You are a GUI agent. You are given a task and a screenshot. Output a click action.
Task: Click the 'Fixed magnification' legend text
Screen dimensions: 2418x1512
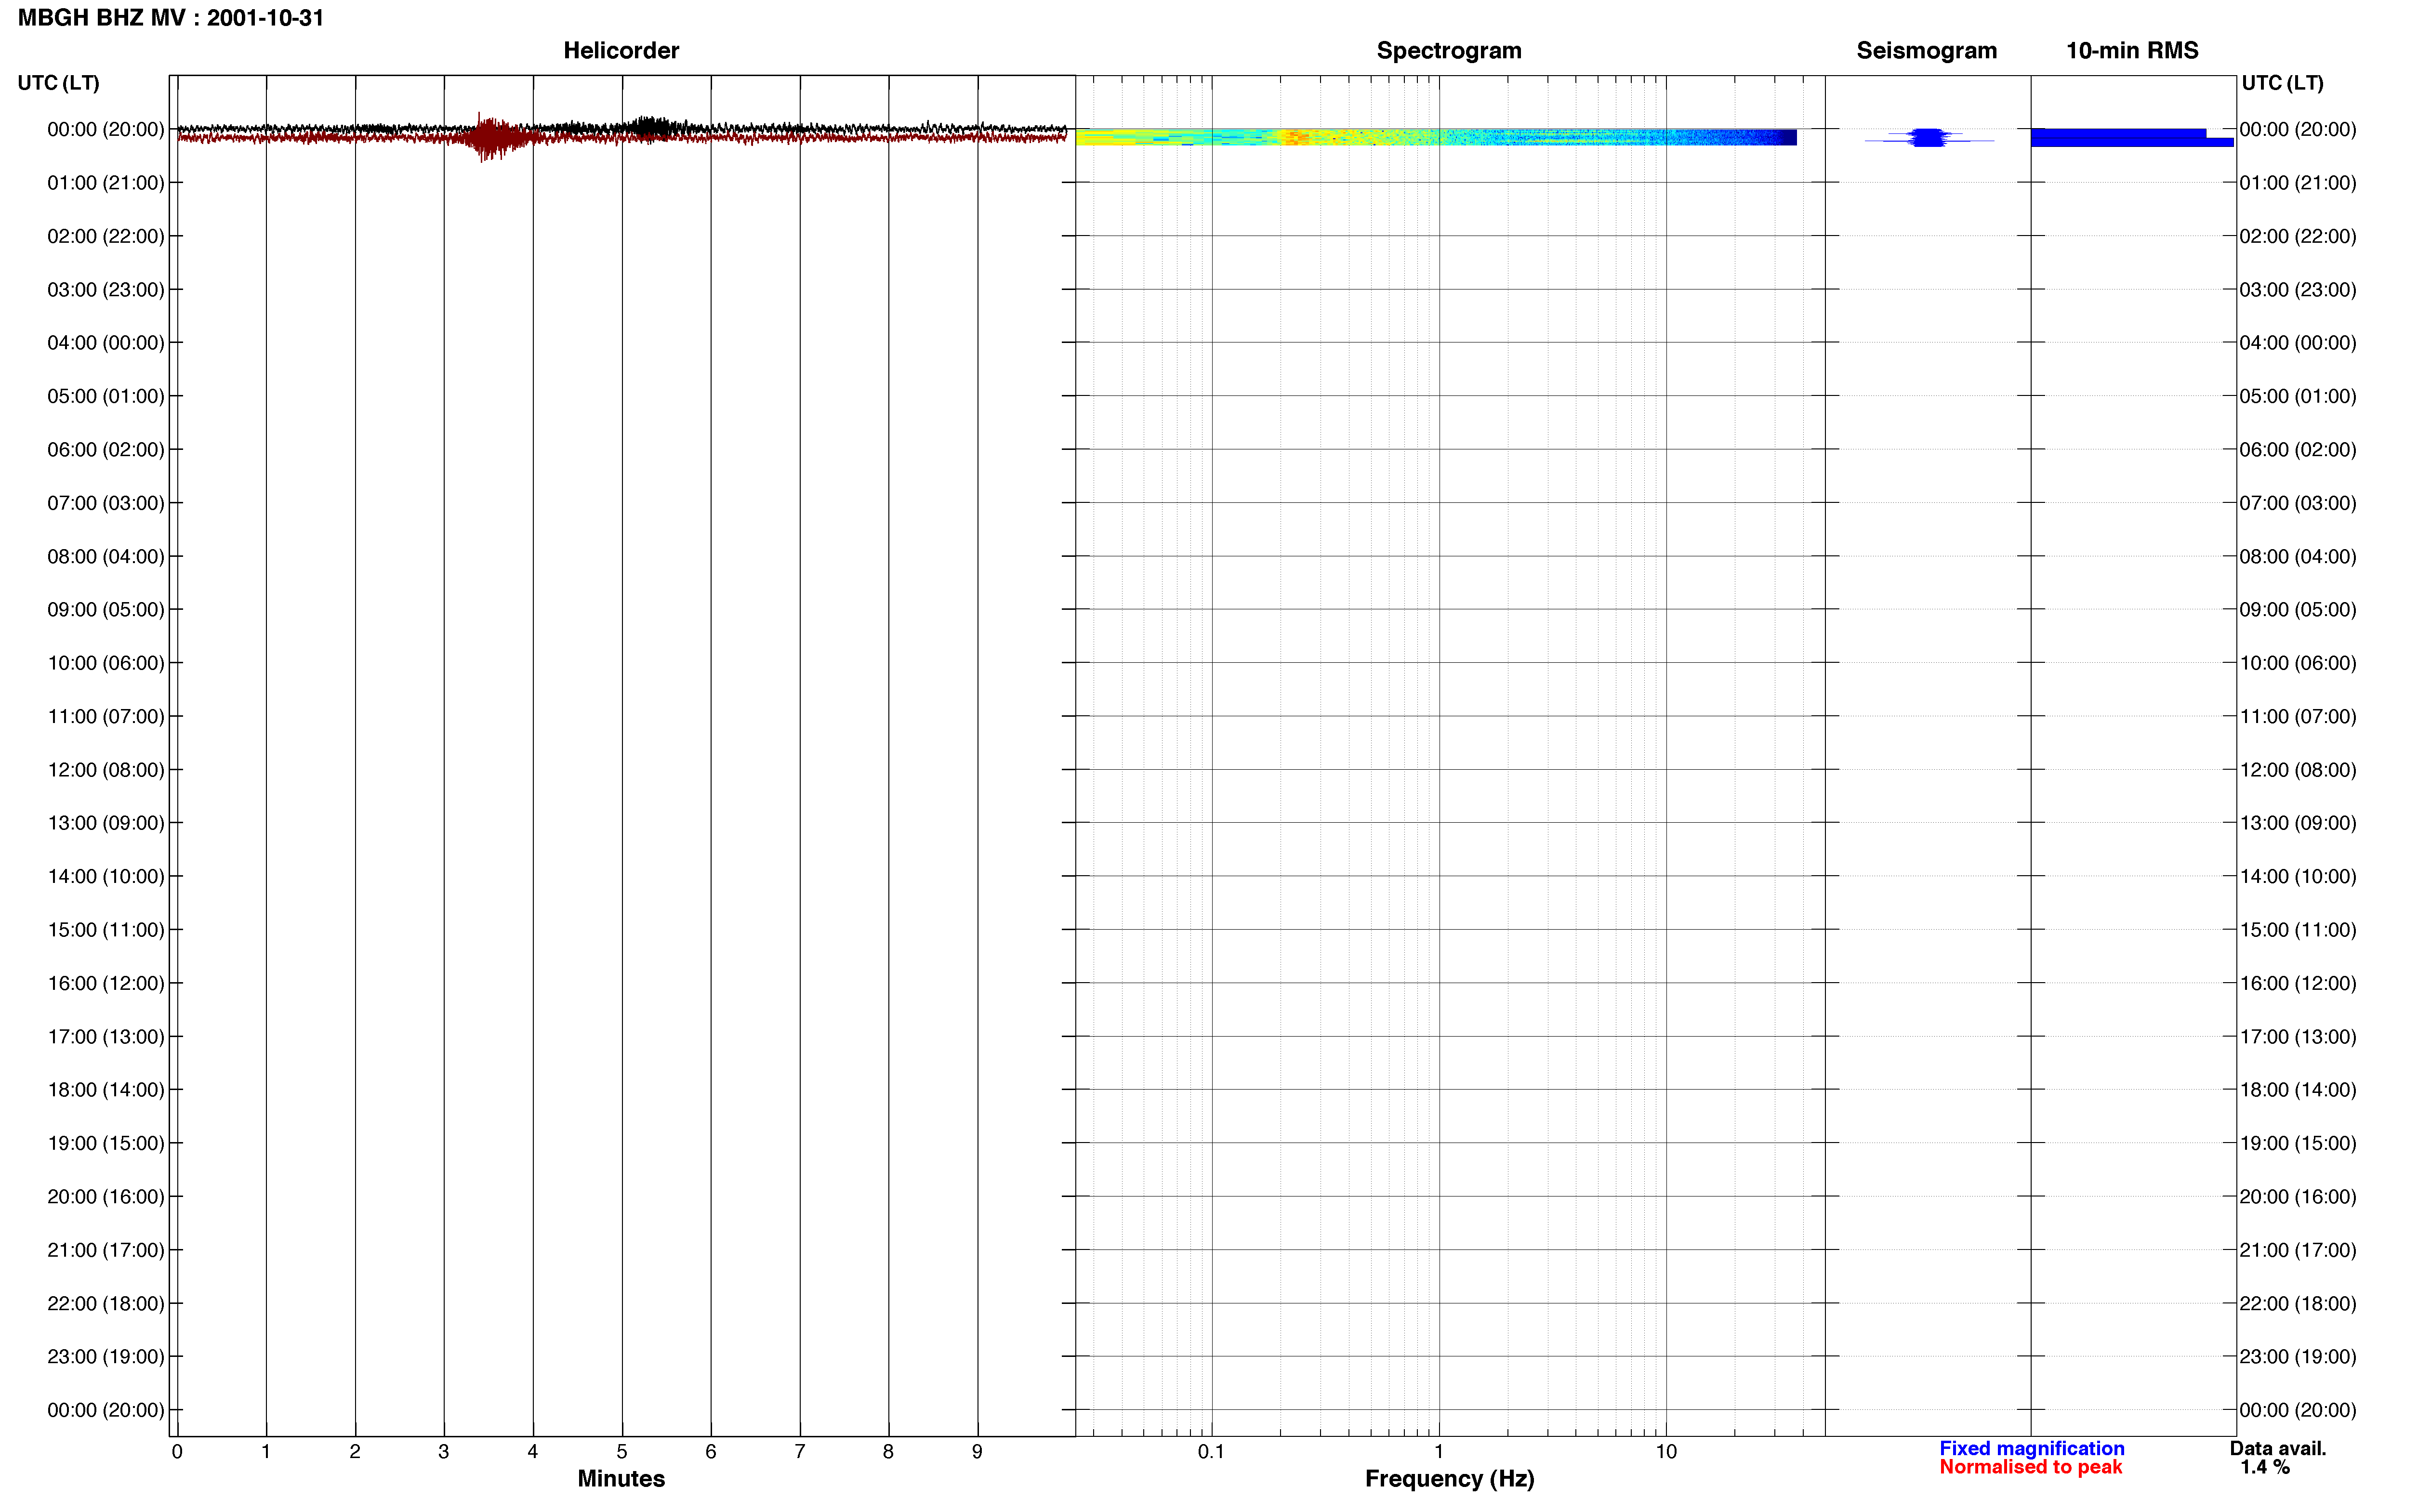2032,1448
